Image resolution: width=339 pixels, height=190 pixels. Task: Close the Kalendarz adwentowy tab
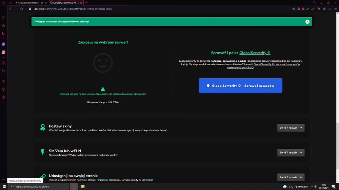pyautogui.click(x=46, y=3)
